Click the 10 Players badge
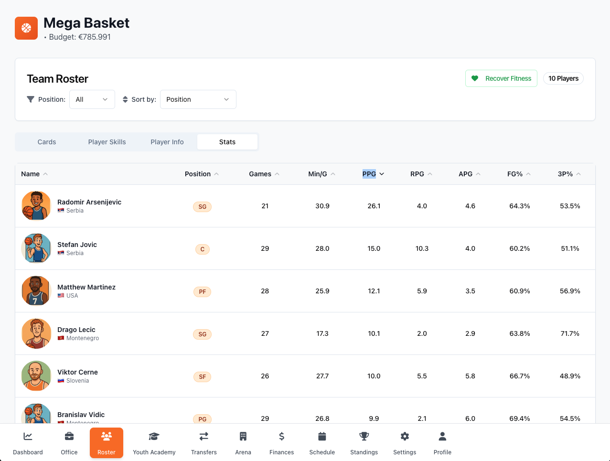610x461 pixels. click(563, 78)
